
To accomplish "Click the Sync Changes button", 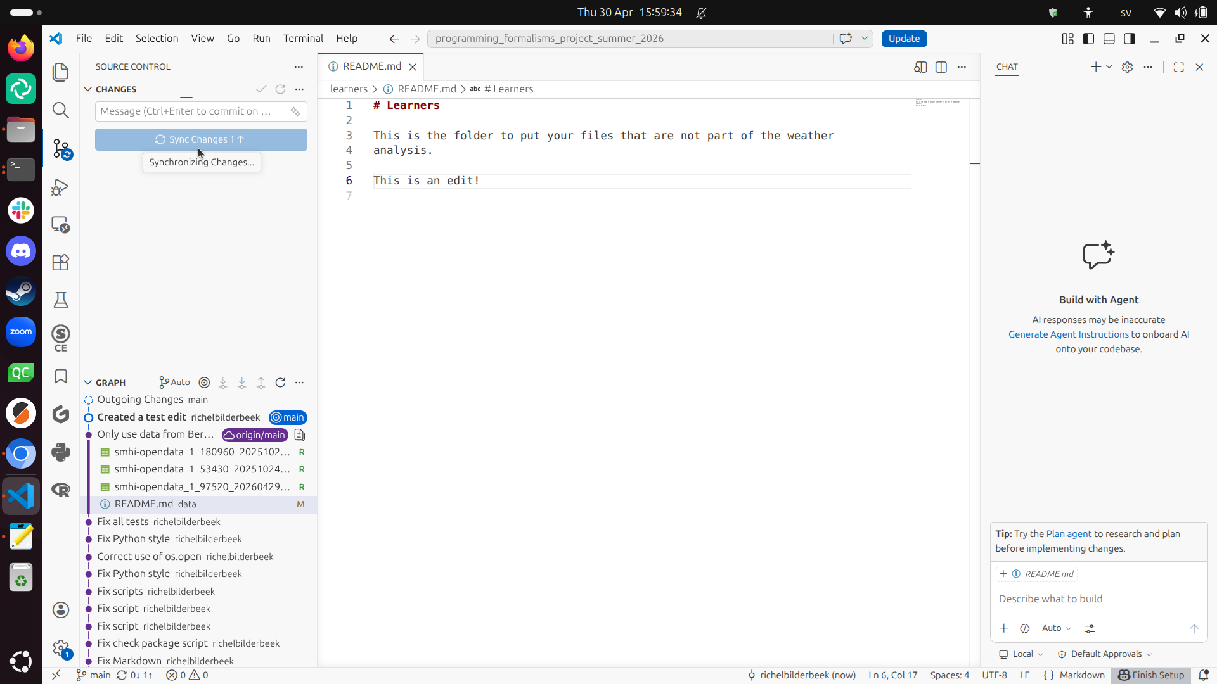I will coord(201,139).
